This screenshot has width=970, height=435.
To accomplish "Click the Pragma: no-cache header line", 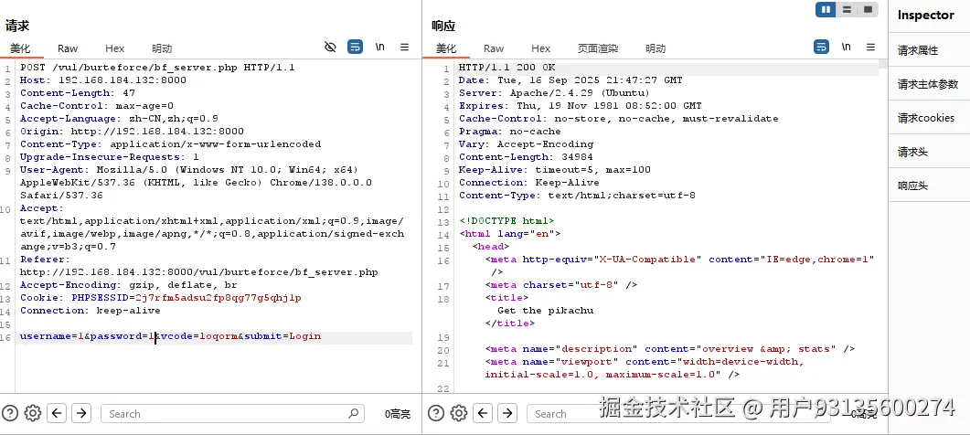I will 510,132.
